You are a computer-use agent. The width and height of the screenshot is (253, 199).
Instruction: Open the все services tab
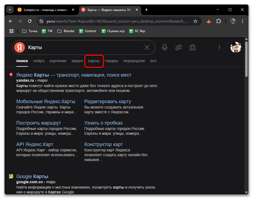point(153,61)
